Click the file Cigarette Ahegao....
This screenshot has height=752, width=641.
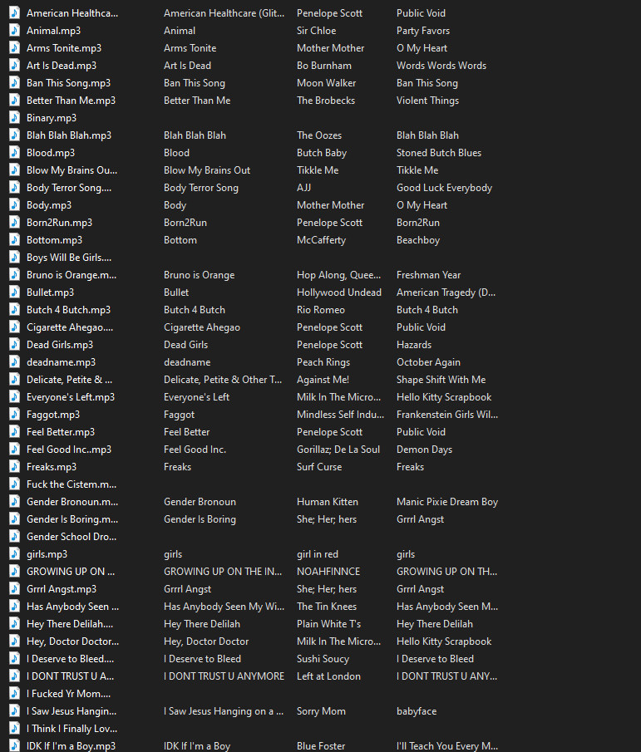coord(70,327)
